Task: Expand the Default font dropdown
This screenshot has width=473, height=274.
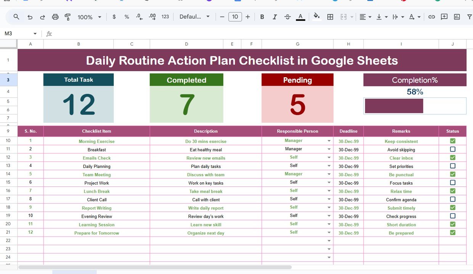Action: 195,17
